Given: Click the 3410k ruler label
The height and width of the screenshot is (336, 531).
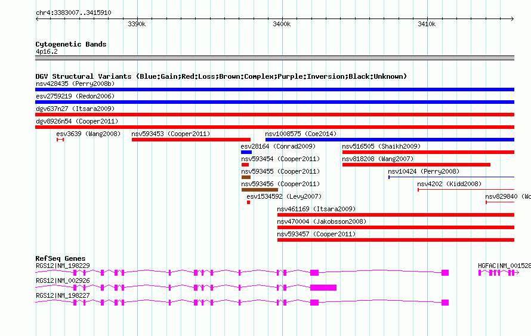Looking at the screenshot, I should pyautogui.click(x=427, y=24).
